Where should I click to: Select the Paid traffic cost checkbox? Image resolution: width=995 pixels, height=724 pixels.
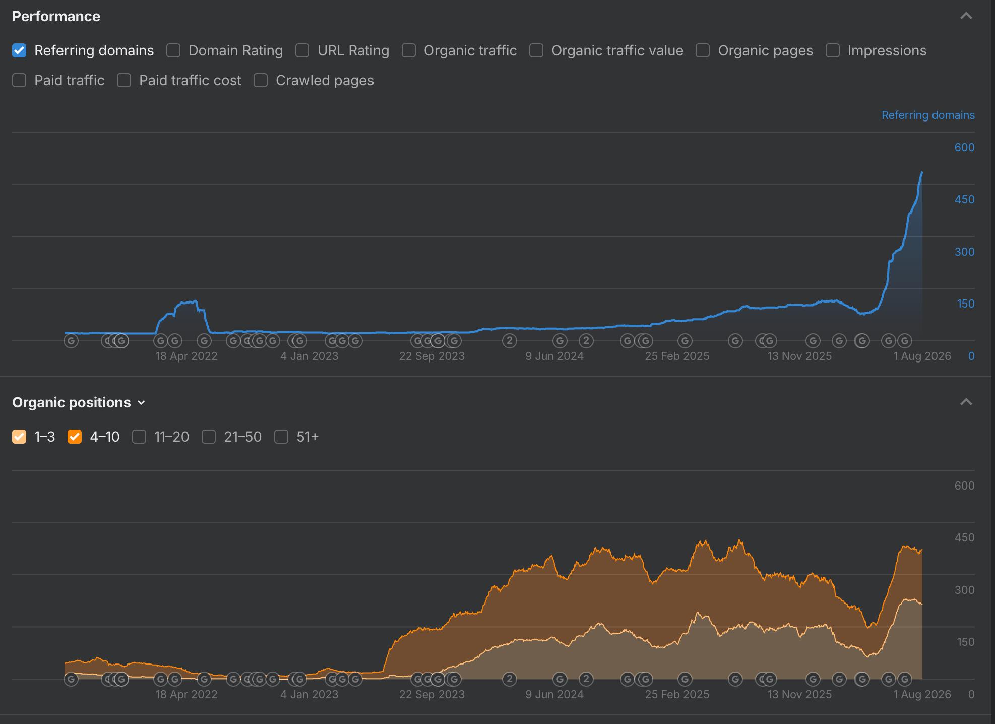click(x=124, y=80)
